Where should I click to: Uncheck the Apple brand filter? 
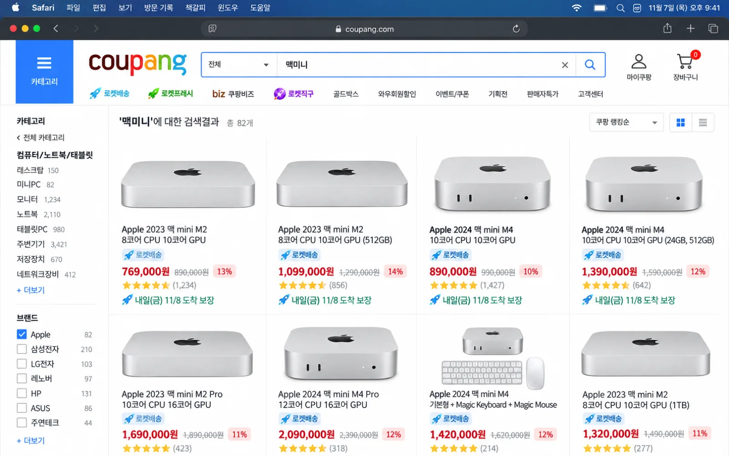click(x=22, y=334)
